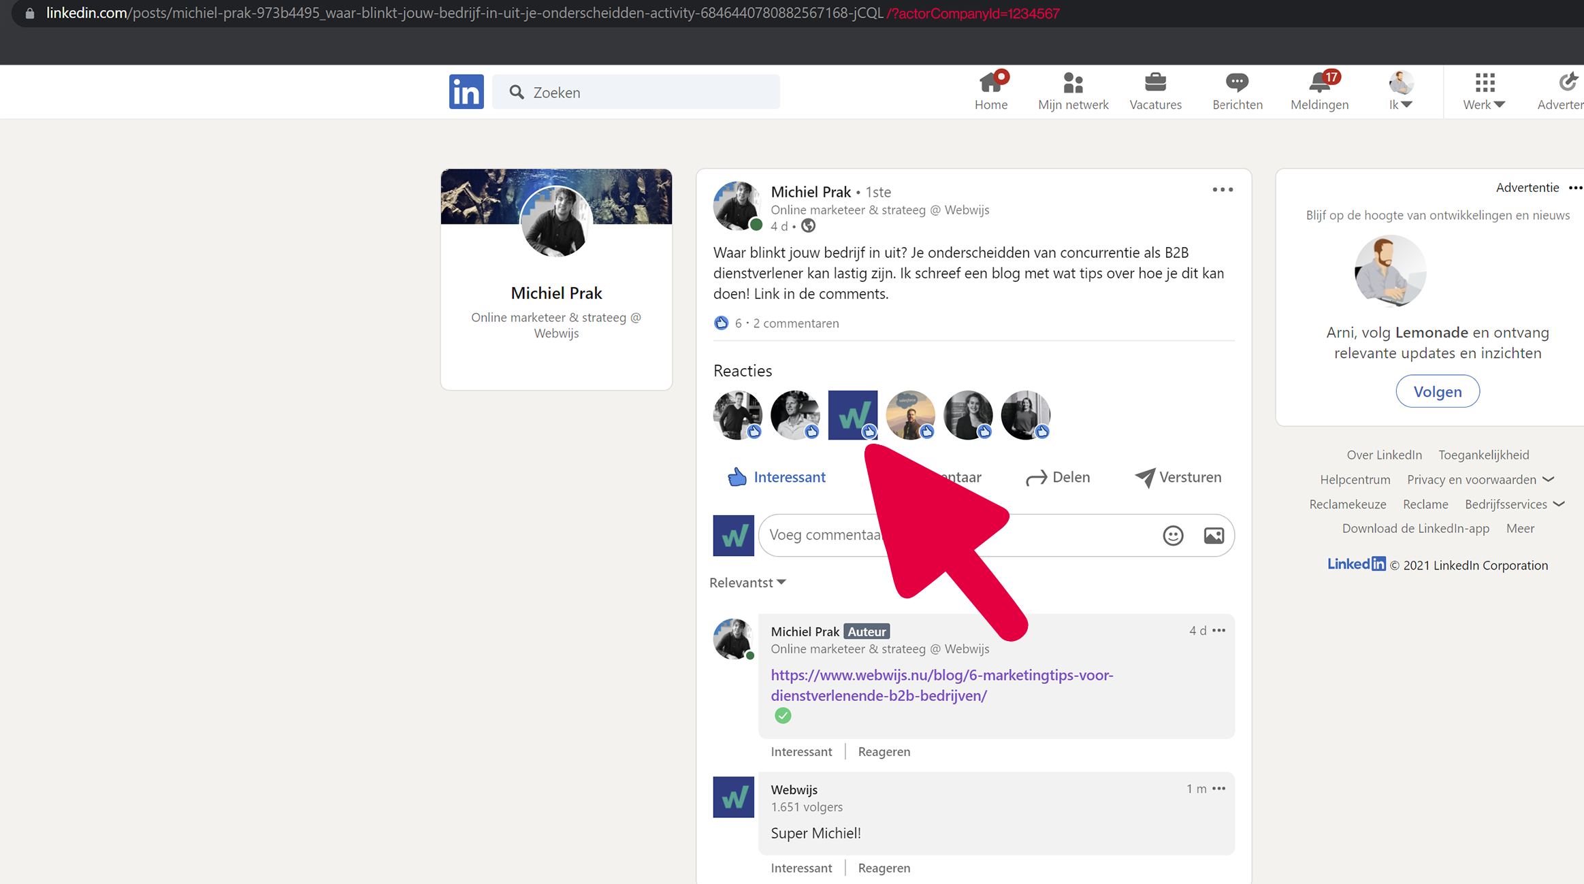Click Michiel Prak's avatar in post header

737,206
